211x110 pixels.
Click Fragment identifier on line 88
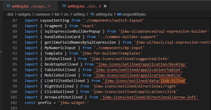point(53,26)
